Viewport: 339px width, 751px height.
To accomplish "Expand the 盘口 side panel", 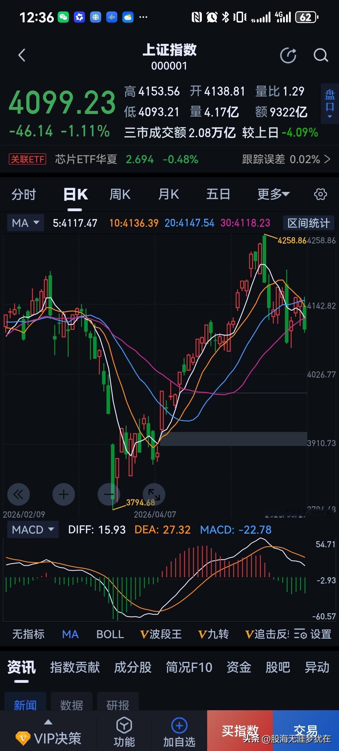I will coord(330,104).
